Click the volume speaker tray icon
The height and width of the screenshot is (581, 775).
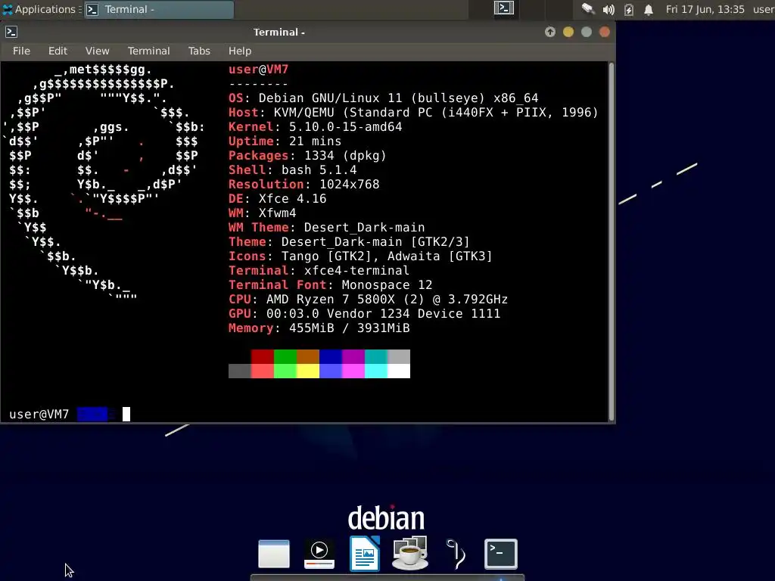608,9
